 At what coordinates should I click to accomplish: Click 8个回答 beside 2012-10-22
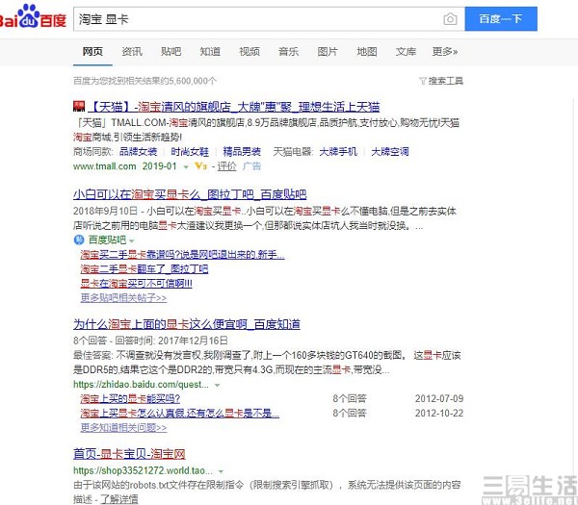350,414
